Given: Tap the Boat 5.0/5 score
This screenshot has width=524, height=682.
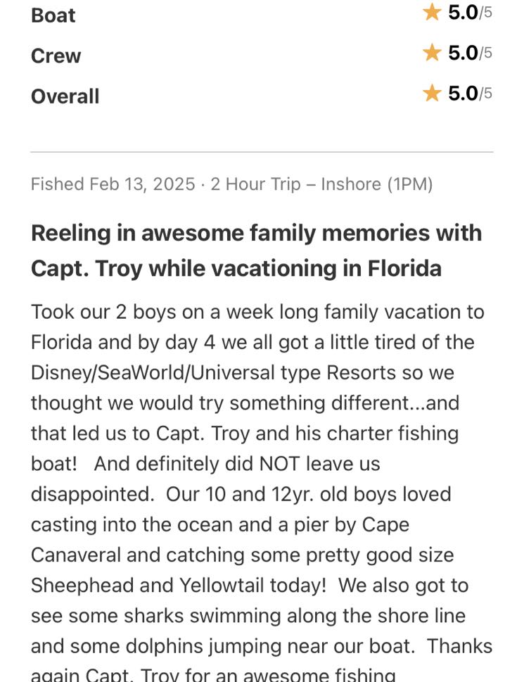Looking at the screenshot, I should (x=470, y=12).
